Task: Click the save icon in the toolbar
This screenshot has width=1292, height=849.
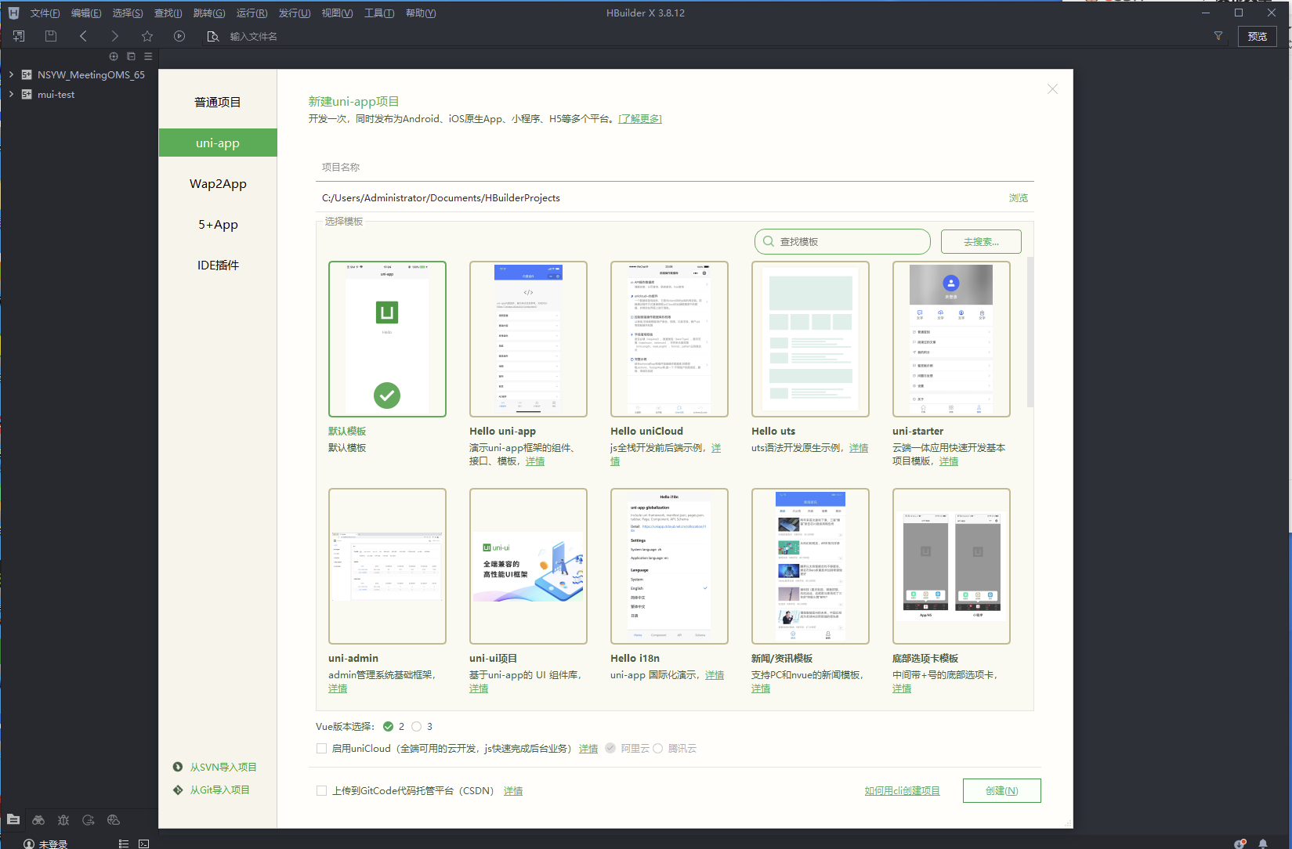Action: pyautogui.click(x=51, y=36)
